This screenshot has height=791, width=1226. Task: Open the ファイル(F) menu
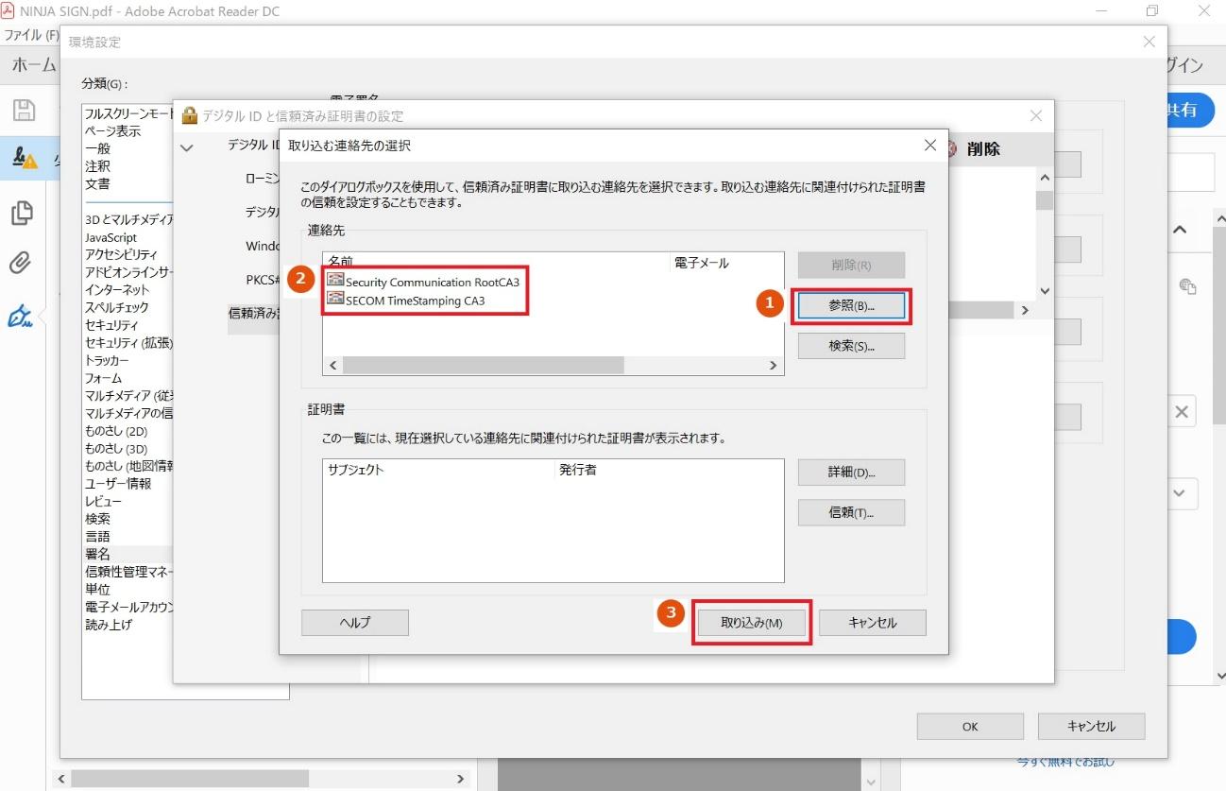point(32,35)
